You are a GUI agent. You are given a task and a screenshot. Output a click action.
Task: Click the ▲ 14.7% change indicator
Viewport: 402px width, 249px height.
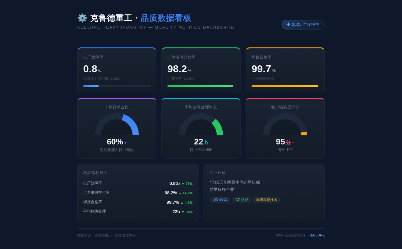[x=185, y=193]
